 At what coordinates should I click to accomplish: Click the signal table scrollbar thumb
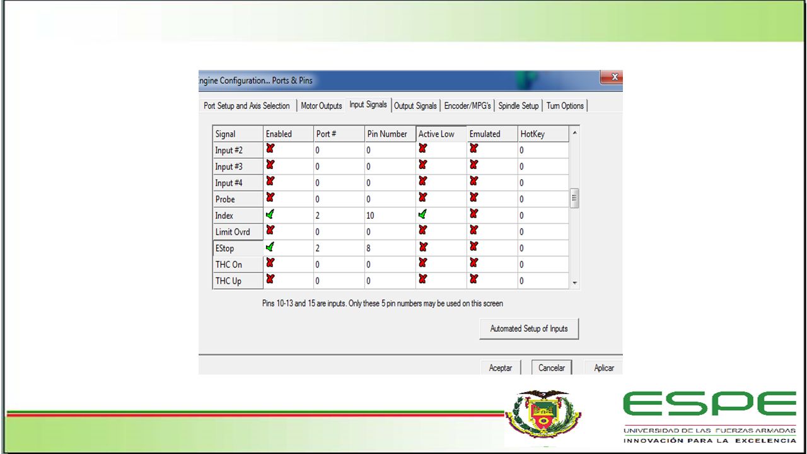574,198
